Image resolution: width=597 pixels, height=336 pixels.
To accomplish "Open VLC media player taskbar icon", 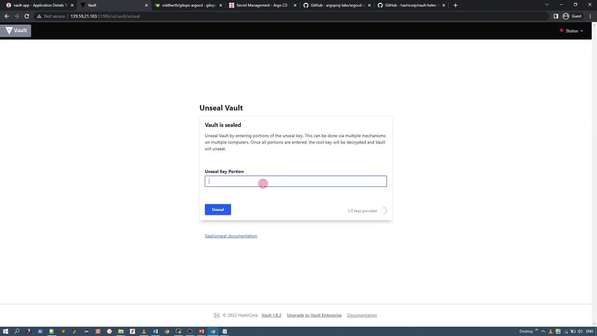I will 144,331.
